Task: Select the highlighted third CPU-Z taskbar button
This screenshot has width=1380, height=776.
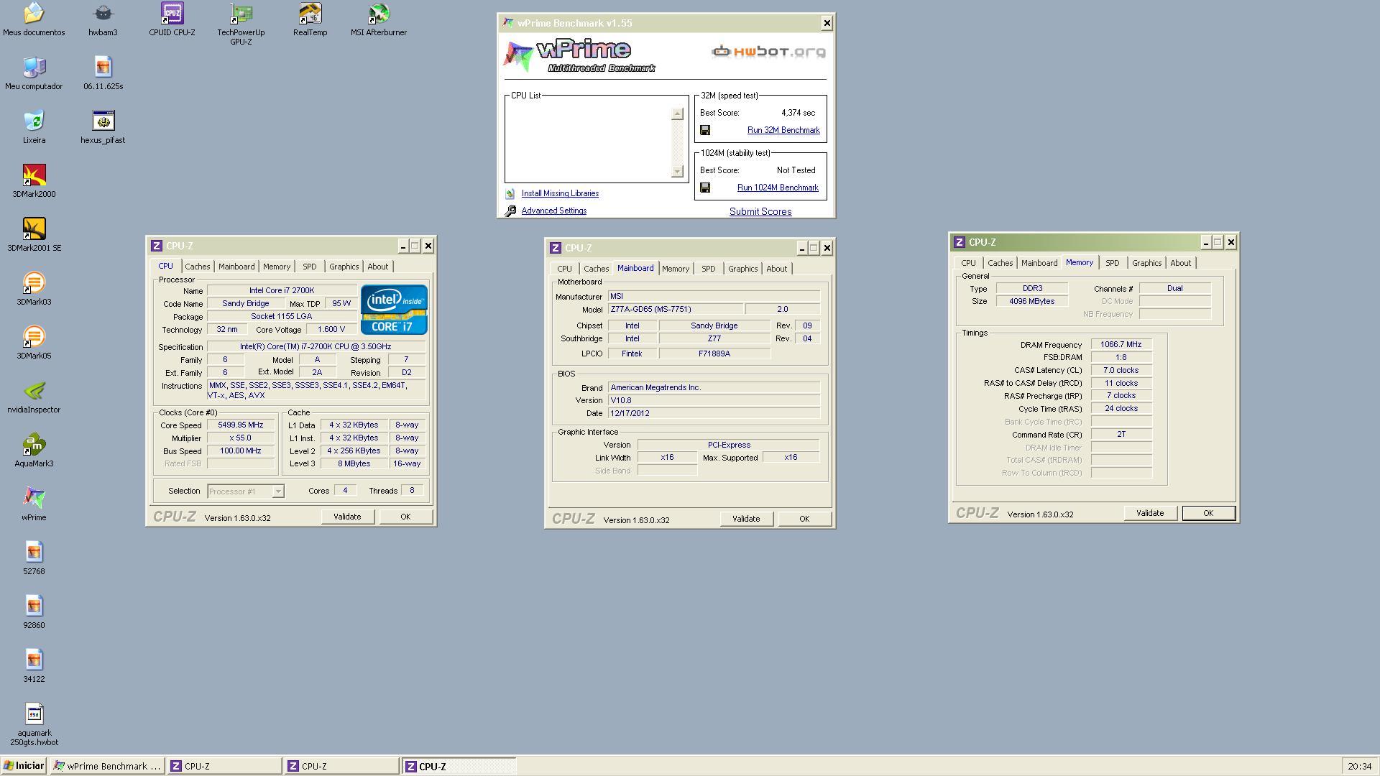Action: (x=459, y=767)
